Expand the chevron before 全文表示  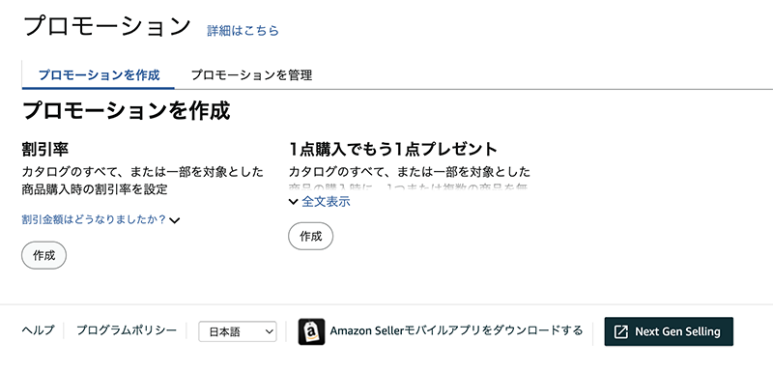294,202
